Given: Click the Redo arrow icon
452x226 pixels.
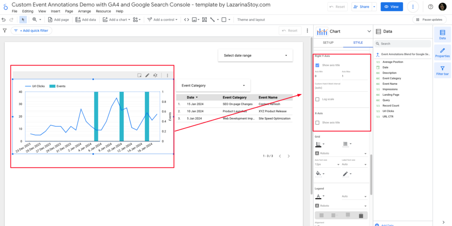Looking at the screenshot, I should coord(11,19).
